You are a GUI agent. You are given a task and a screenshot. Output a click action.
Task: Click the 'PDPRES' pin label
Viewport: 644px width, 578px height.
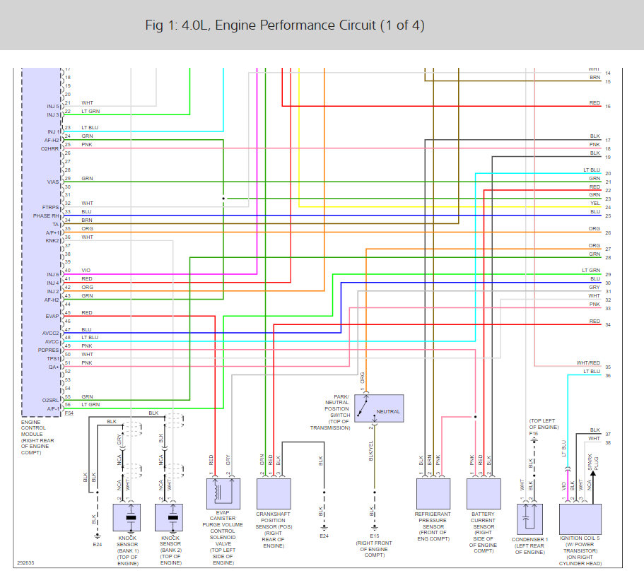pyautogui.click(x=49, y=350)
